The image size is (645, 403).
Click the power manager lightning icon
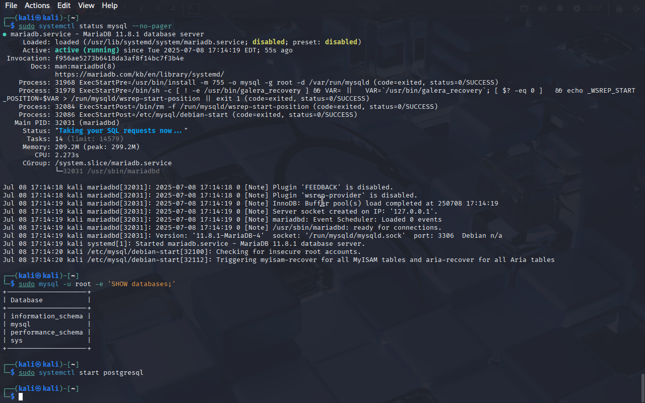[577, 9]
